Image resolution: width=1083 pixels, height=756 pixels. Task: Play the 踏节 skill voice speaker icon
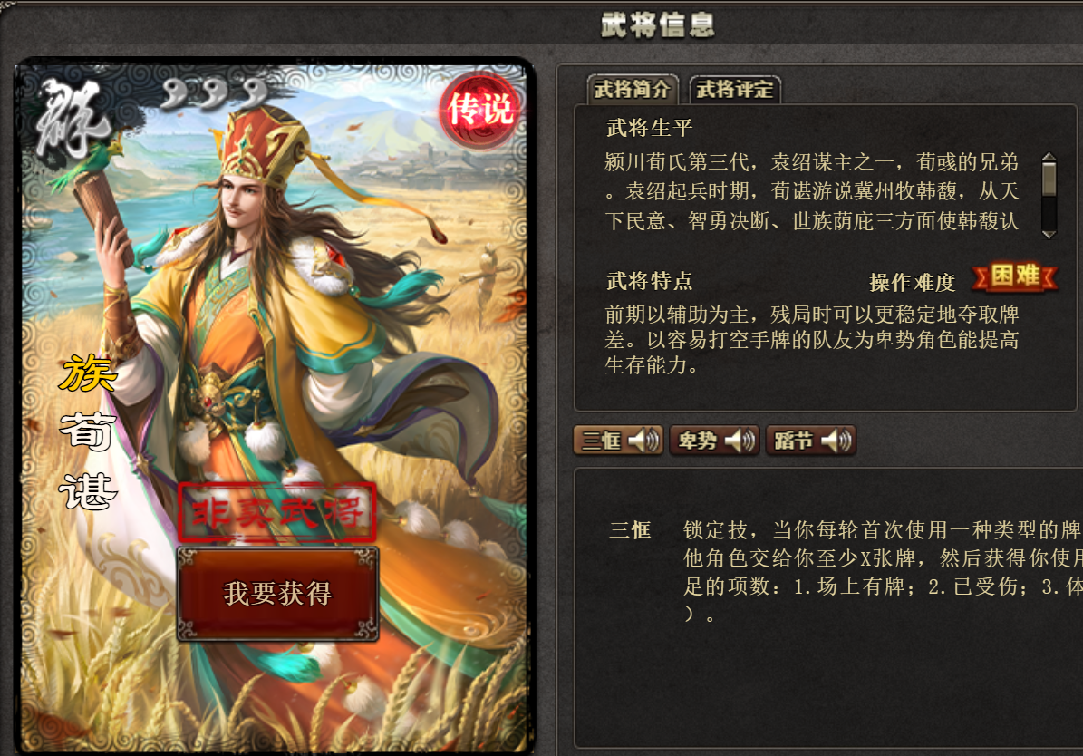coord(837,441)
